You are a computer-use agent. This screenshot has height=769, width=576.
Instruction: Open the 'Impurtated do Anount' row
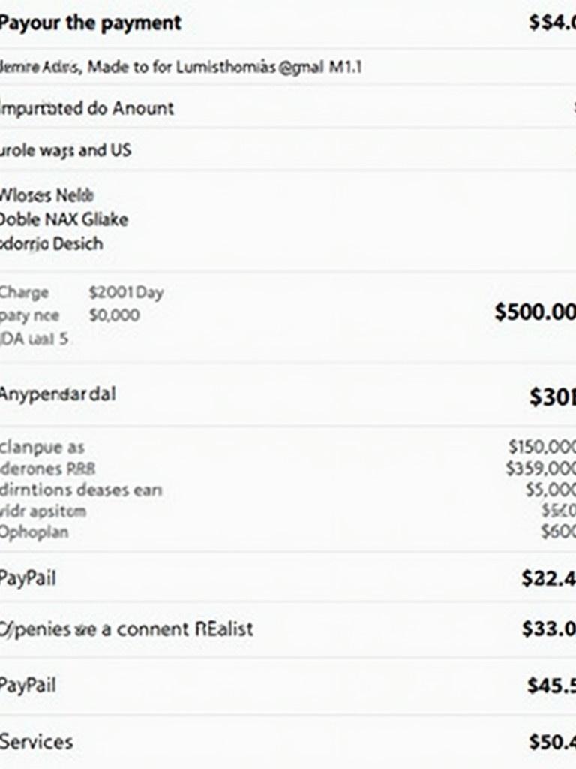point(288,108)
